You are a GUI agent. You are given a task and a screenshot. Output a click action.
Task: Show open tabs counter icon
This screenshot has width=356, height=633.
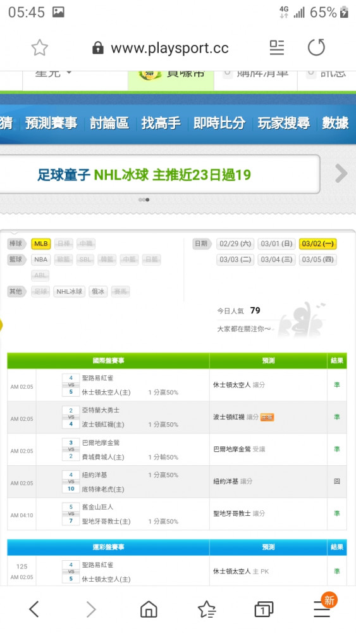264,609
